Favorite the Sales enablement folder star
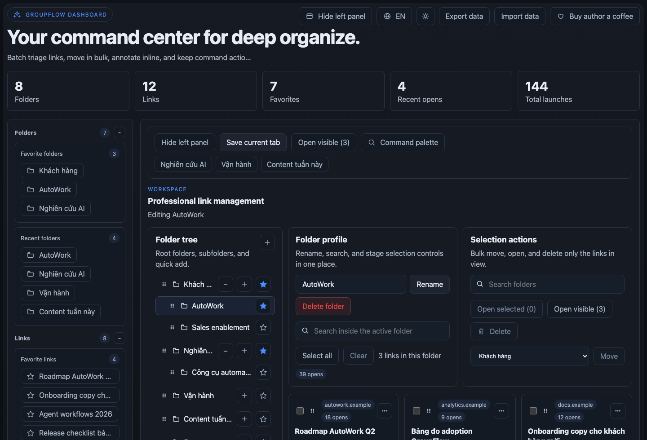 263,327
